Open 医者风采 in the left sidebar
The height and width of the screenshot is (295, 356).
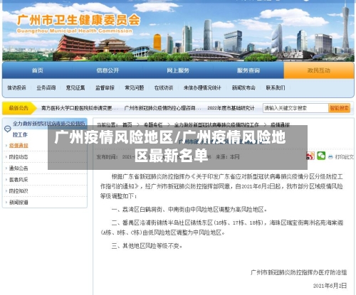tap(19, 180)
